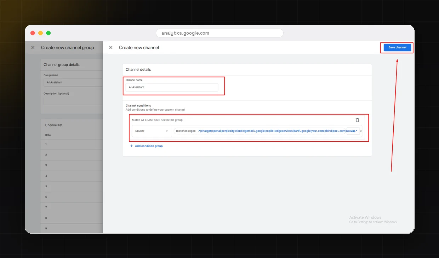Click the Order column header
439x258 pixels.
point(49,135)
